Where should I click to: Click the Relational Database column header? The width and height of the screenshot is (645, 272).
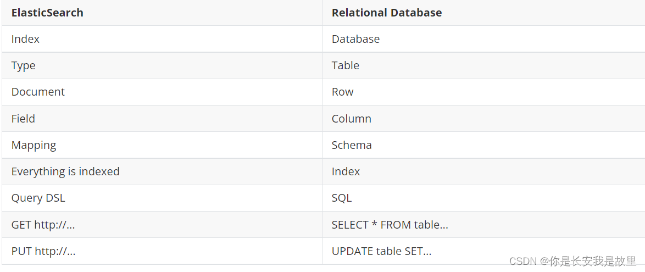386,13
